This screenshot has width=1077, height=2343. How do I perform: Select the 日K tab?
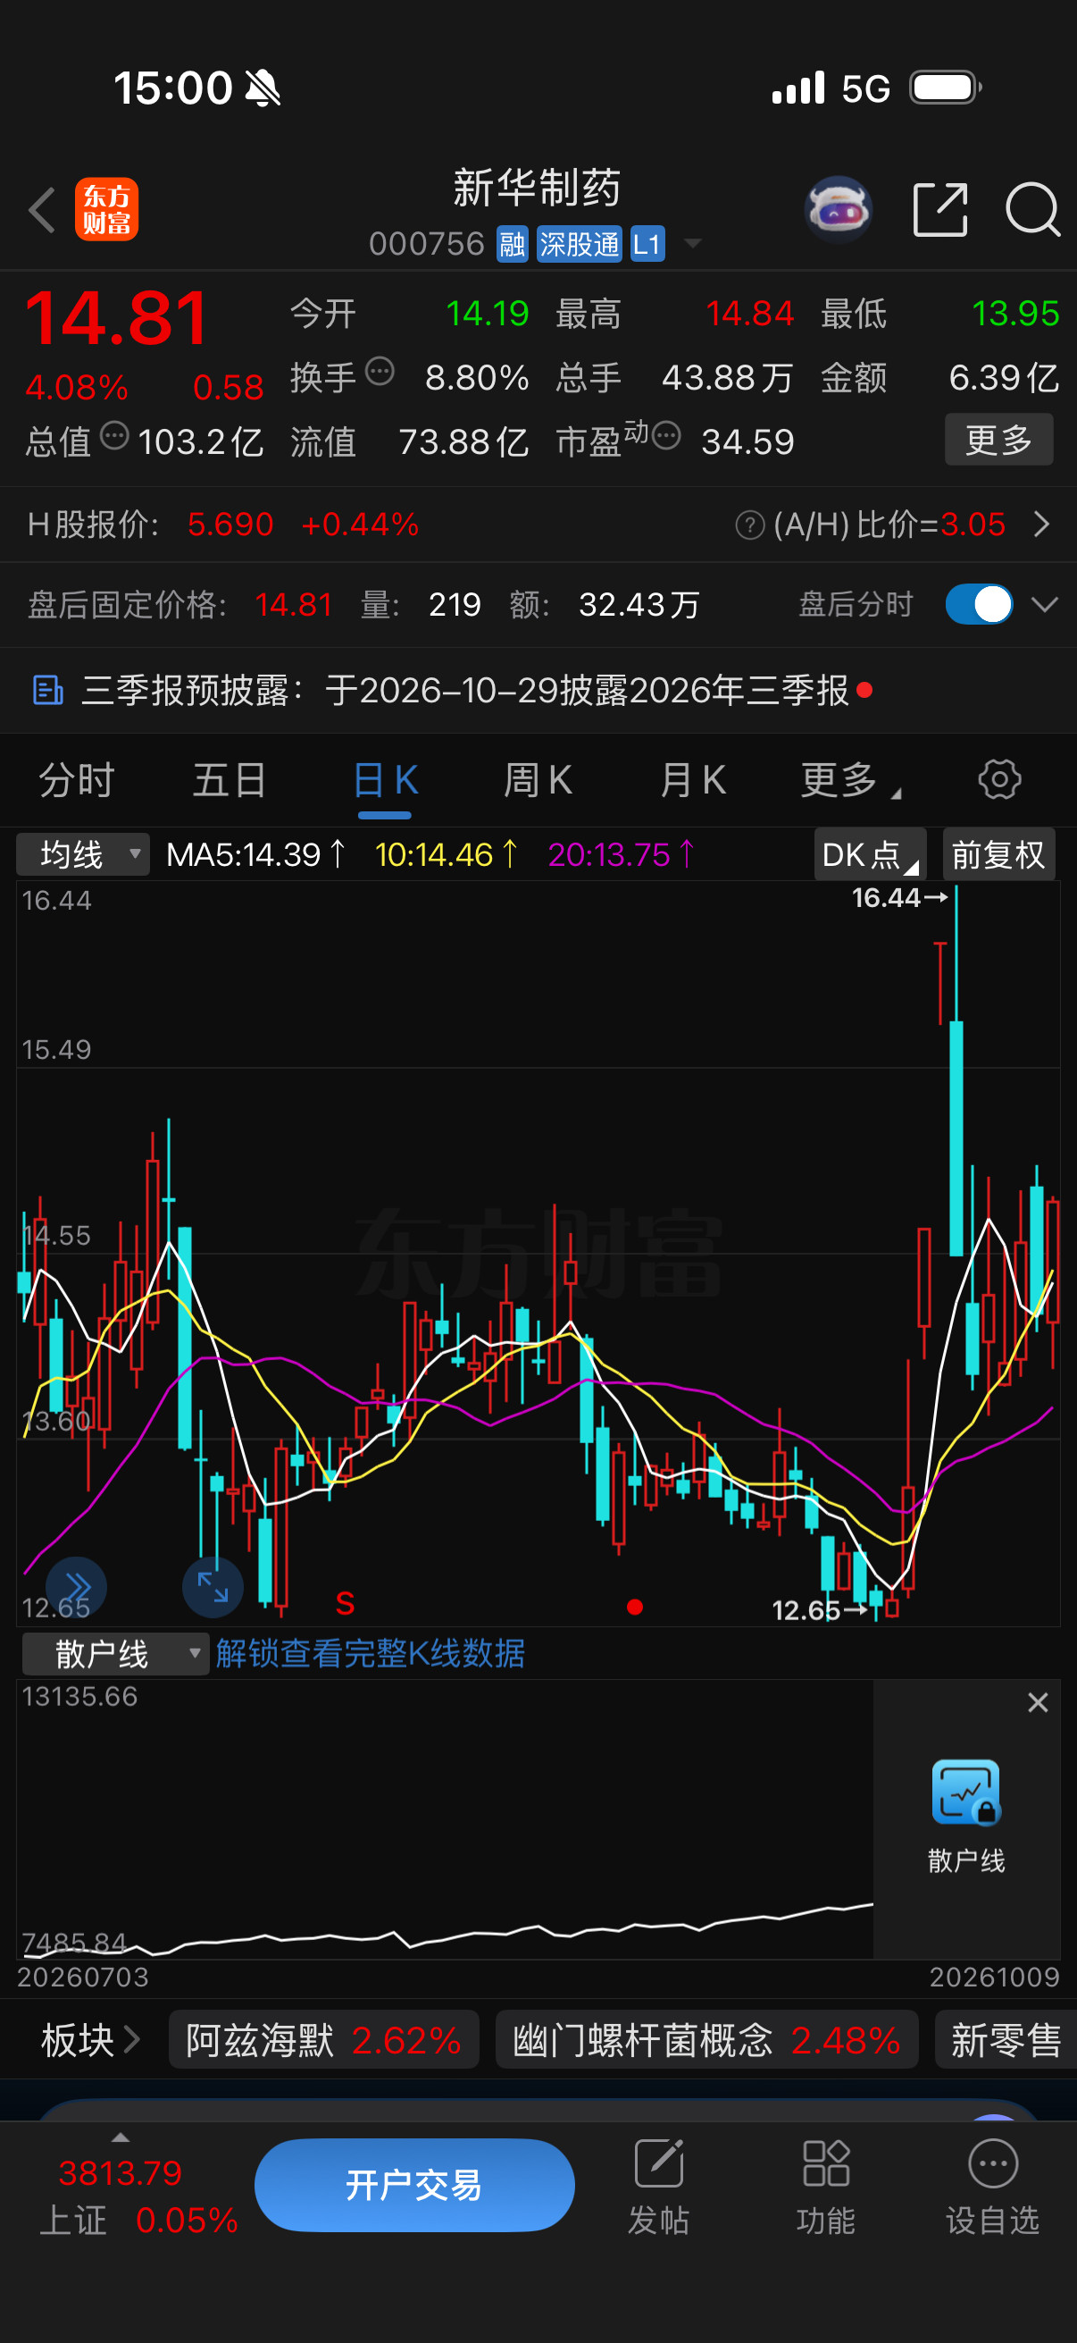[x=386, y=780]
